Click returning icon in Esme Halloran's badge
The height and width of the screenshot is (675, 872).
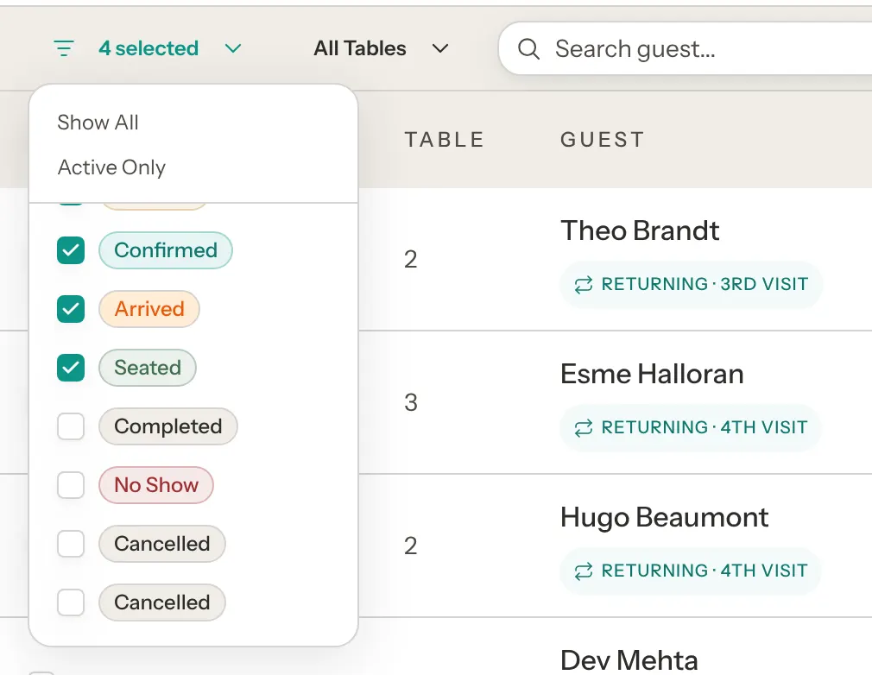coord(584,428)
